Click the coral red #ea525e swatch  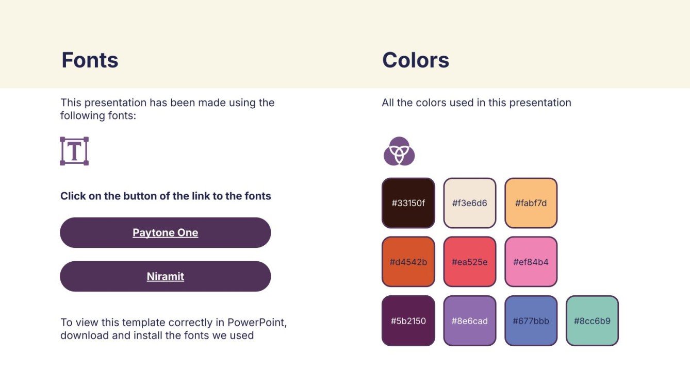[x=469, y=262]
